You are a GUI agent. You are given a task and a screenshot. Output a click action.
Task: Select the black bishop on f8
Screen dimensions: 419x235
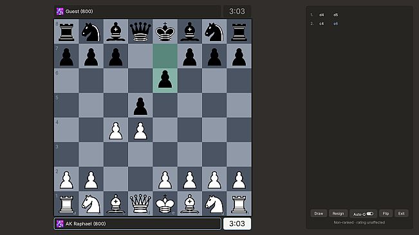[190, 31]
